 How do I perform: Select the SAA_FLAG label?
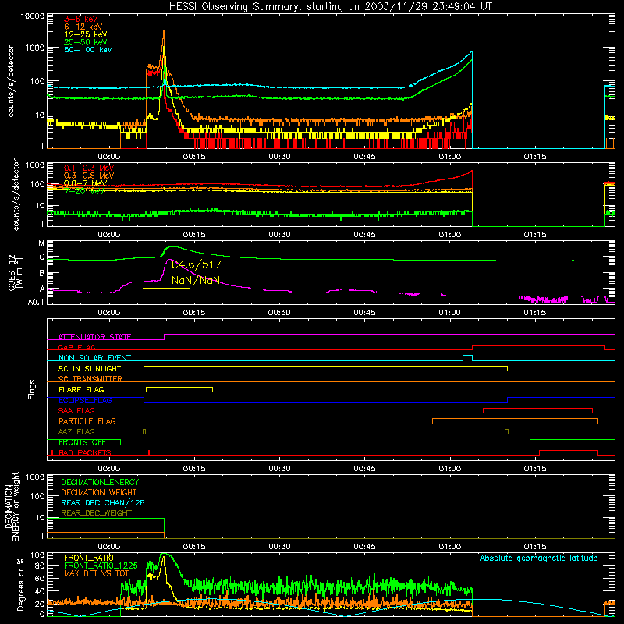tap(76, 410)
